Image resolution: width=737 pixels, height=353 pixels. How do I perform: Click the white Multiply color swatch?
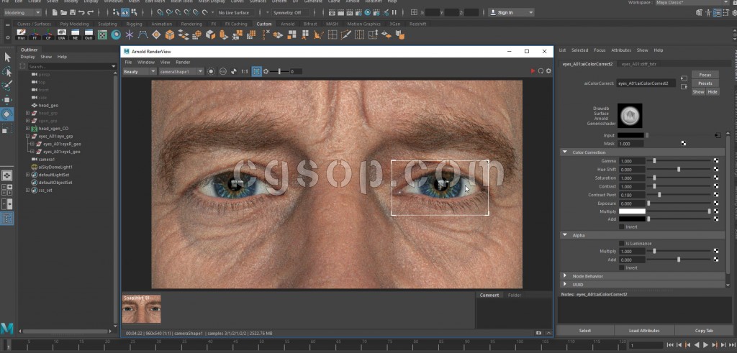click(x=632, y=211)
